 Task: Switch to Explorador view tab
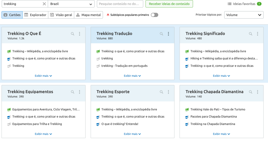click(x=35, y=15)
